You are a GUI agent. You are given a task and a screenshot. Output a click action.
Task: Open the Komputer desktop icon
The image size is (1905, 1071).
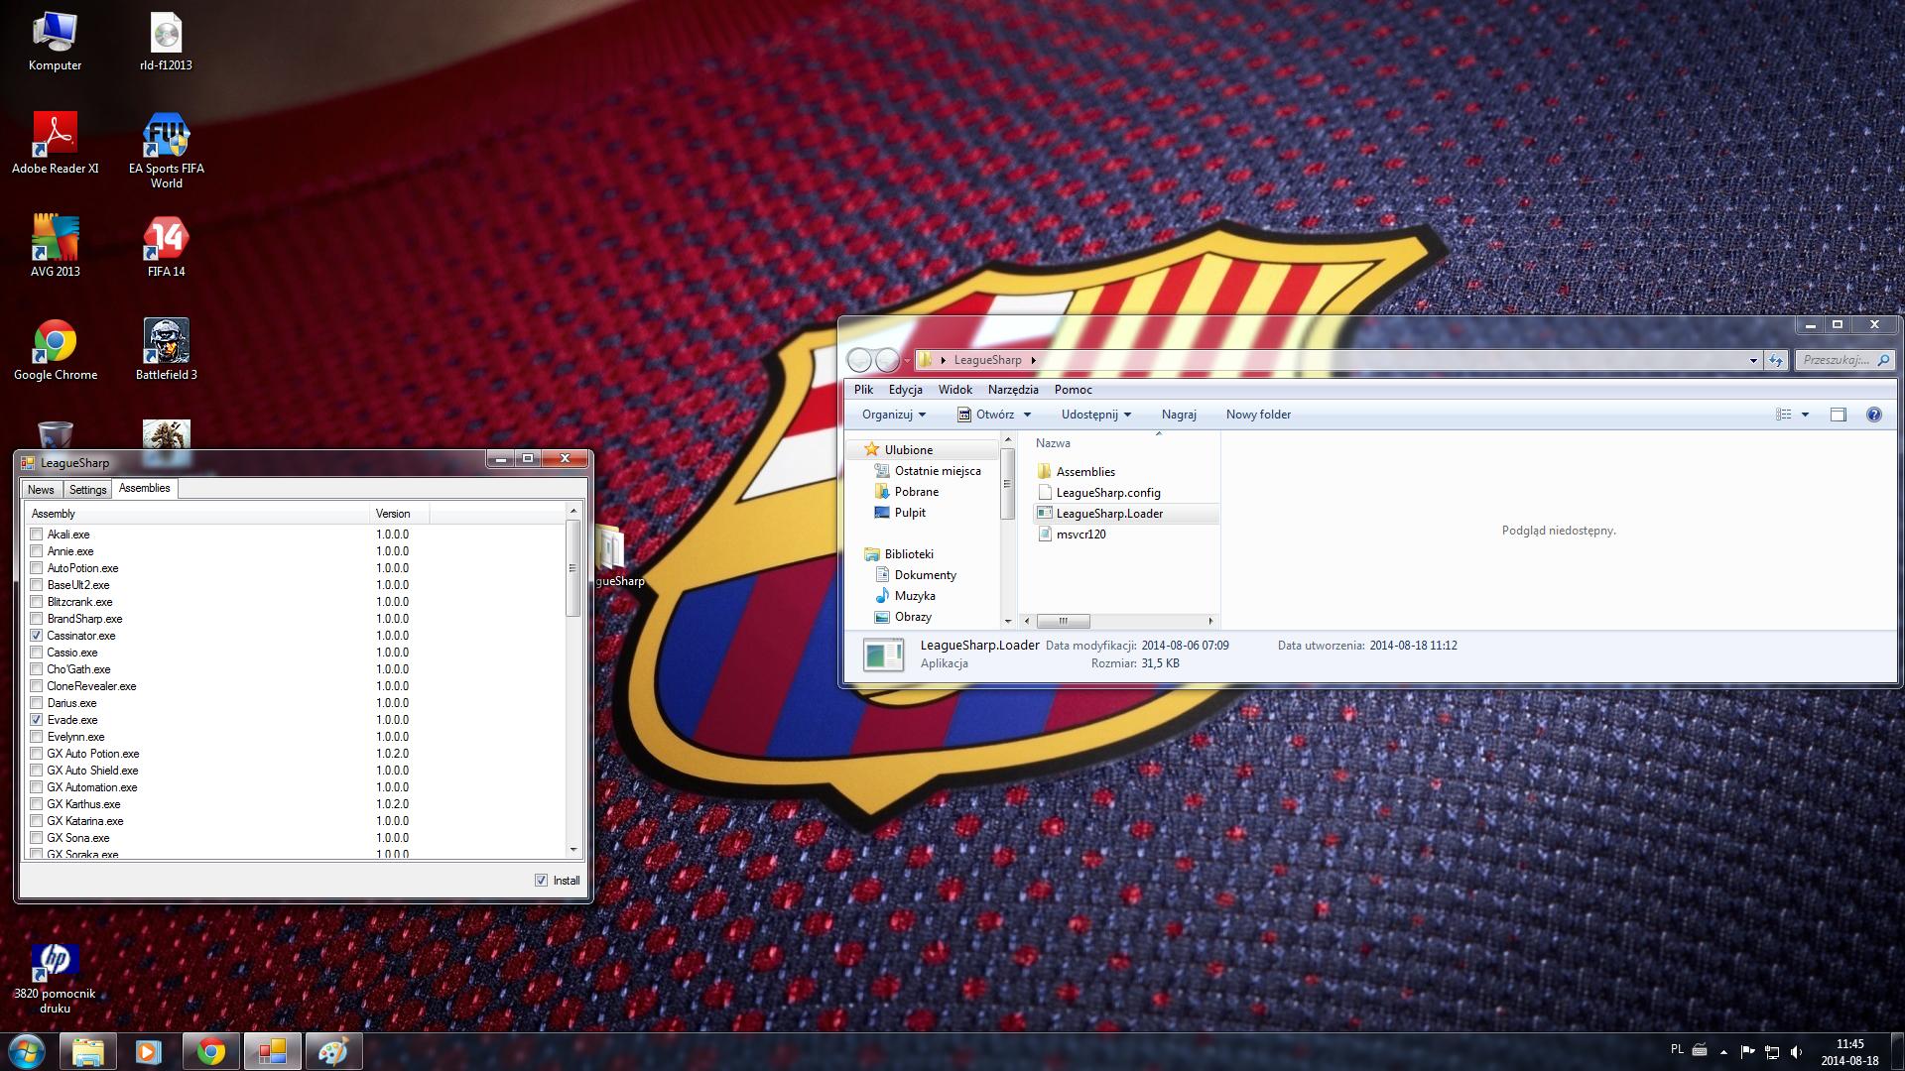tap(55, 42)
